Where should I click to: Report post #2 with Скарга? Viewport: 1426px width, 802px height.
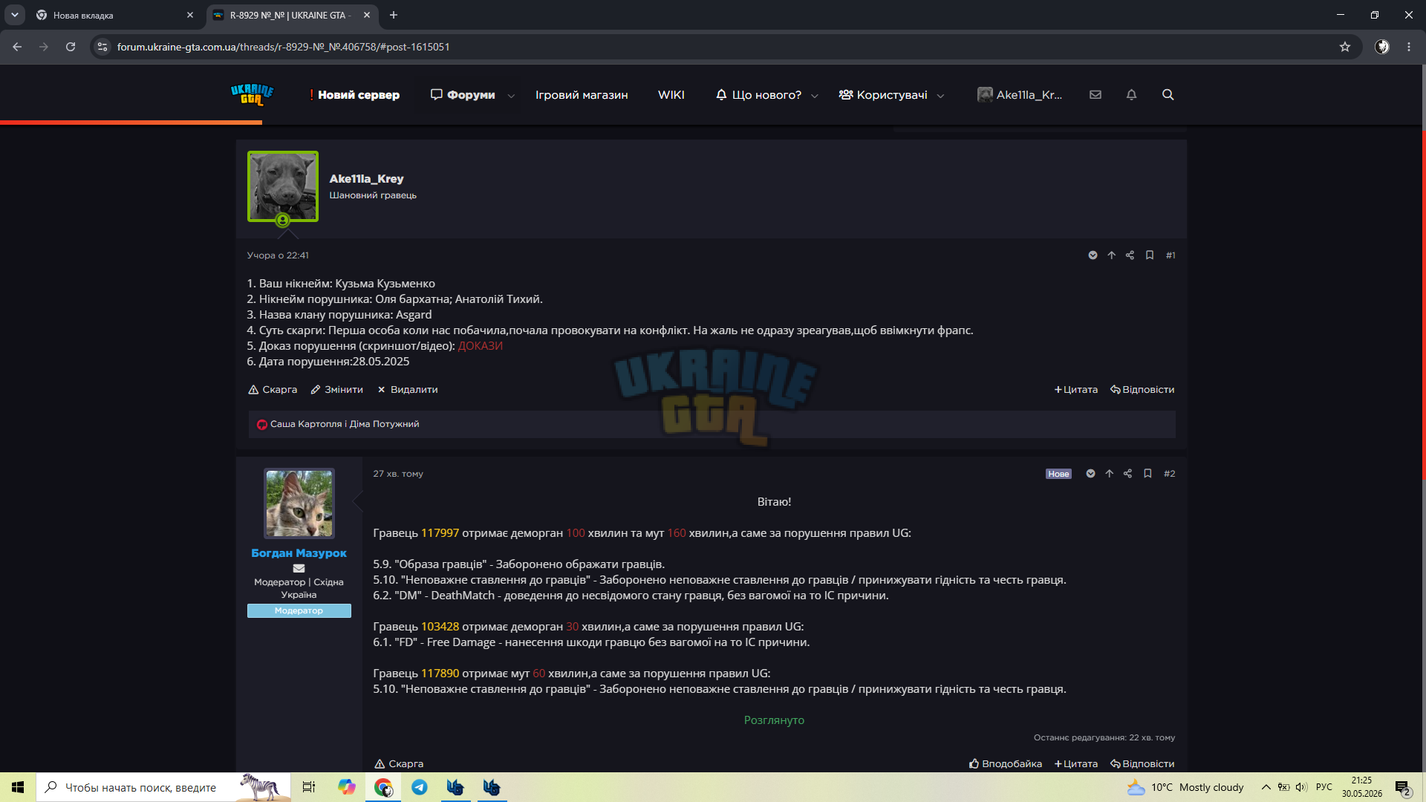coord(399,763)
